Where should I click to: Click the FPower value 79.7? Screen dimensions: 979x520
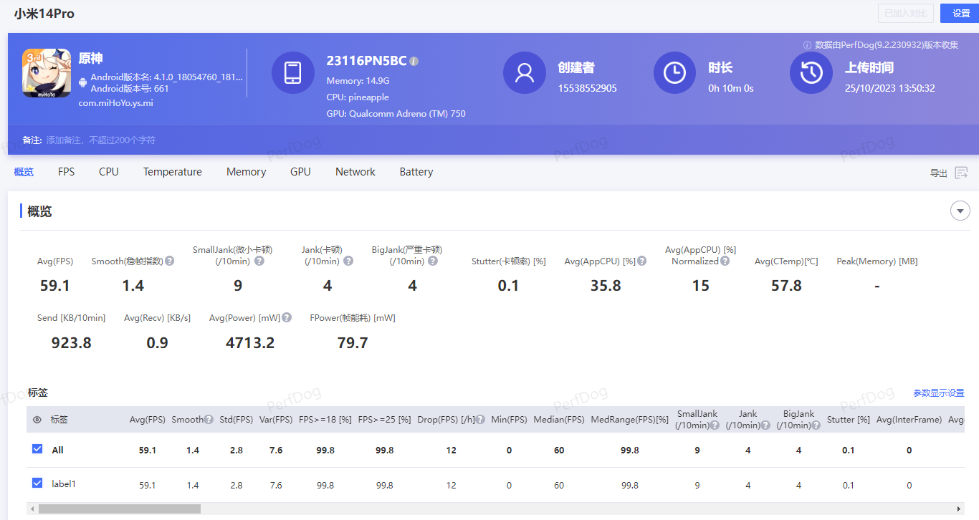click(x=353, y=343)
